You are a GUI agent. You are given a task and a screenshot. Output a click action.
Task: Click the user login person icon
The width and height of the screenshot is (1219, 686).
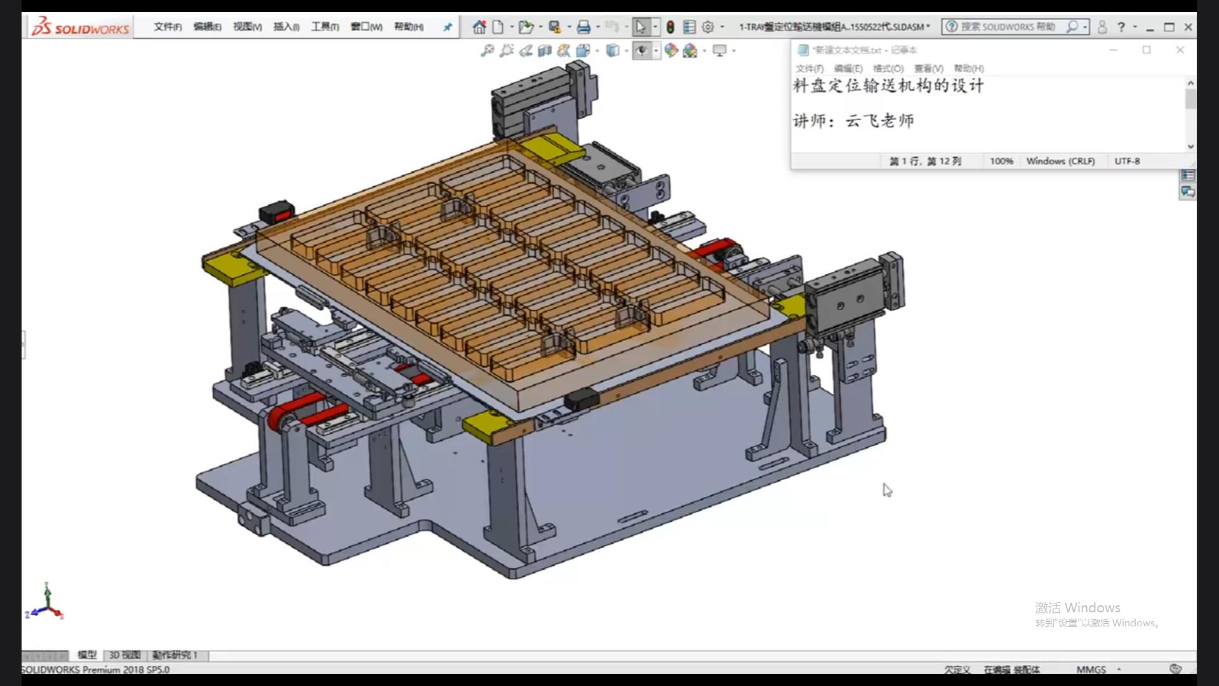1102,27
